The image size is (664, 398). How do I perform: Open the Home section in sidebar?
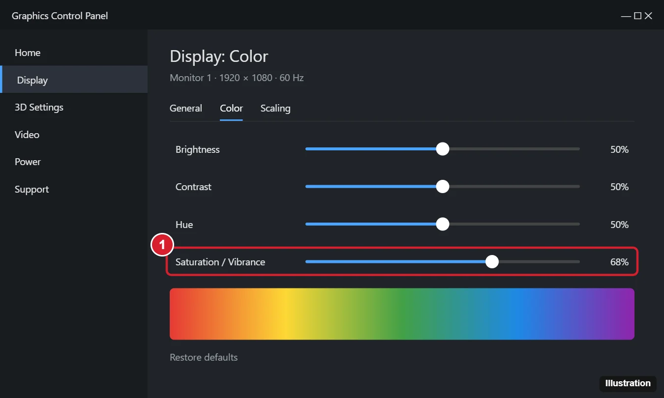point(74,53)
